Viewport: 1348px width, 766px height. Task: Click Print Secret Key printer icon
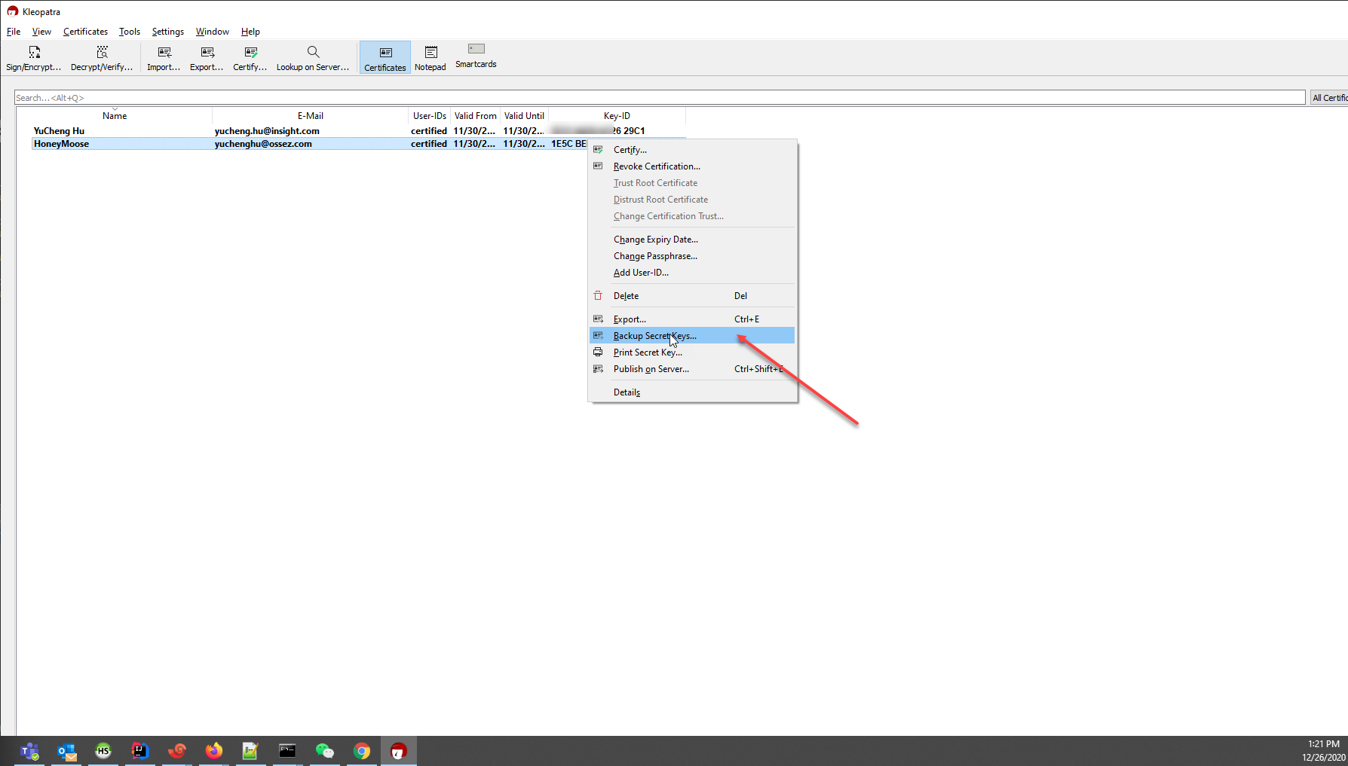click(x=598, y=352)
